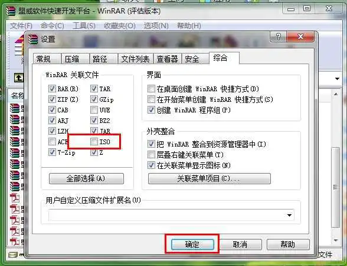Click the up-one-level folder arrow icon
This screenshot has width=347, height=266.
(x=19, y=78)
